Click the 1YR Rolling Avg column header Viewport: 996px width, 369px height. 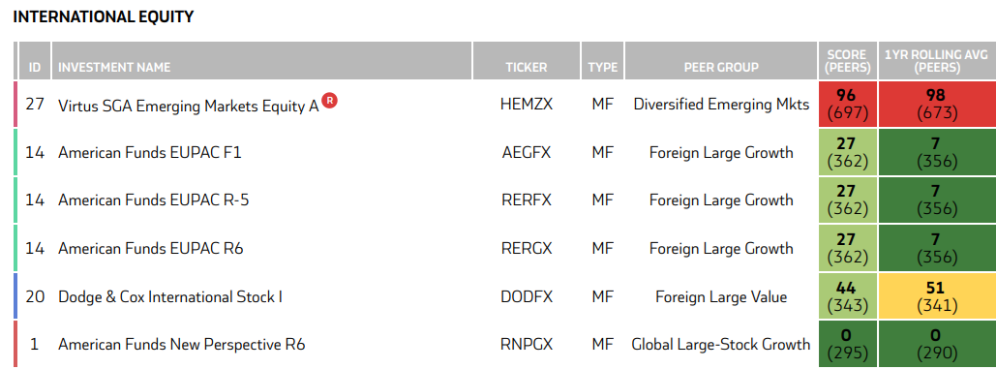tap(937, 61)
